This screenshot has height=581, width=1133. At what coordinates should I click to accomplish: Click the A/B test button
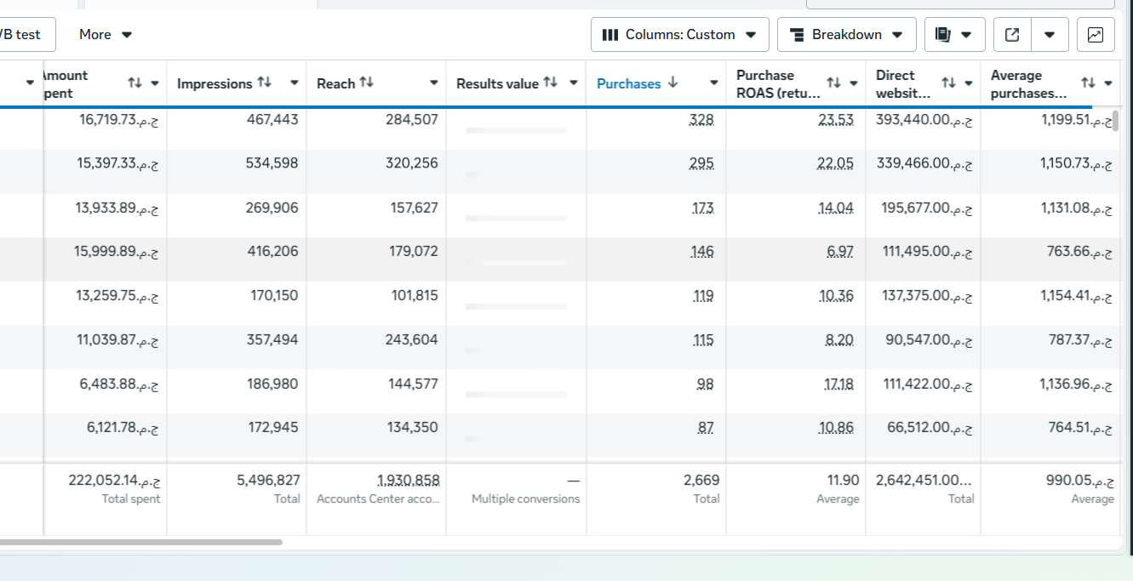click(x=24, y=35)
